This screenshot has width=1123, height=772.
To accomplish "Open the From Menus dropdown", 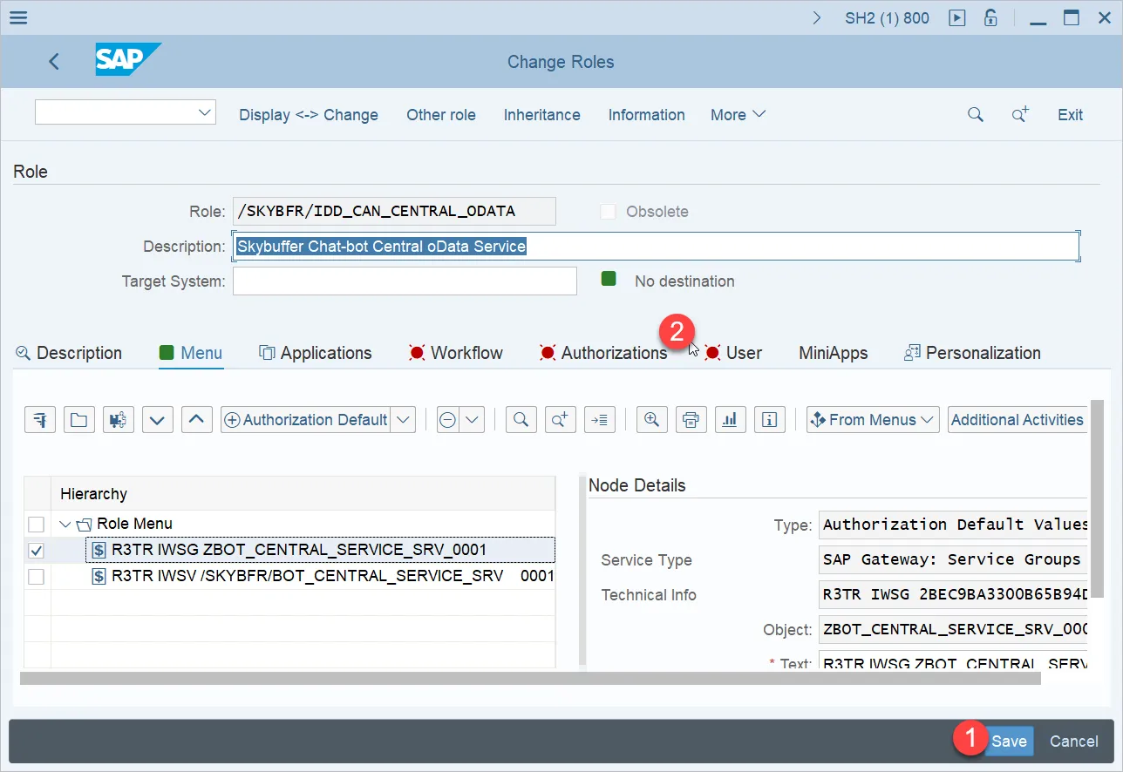I will (873, 419).
